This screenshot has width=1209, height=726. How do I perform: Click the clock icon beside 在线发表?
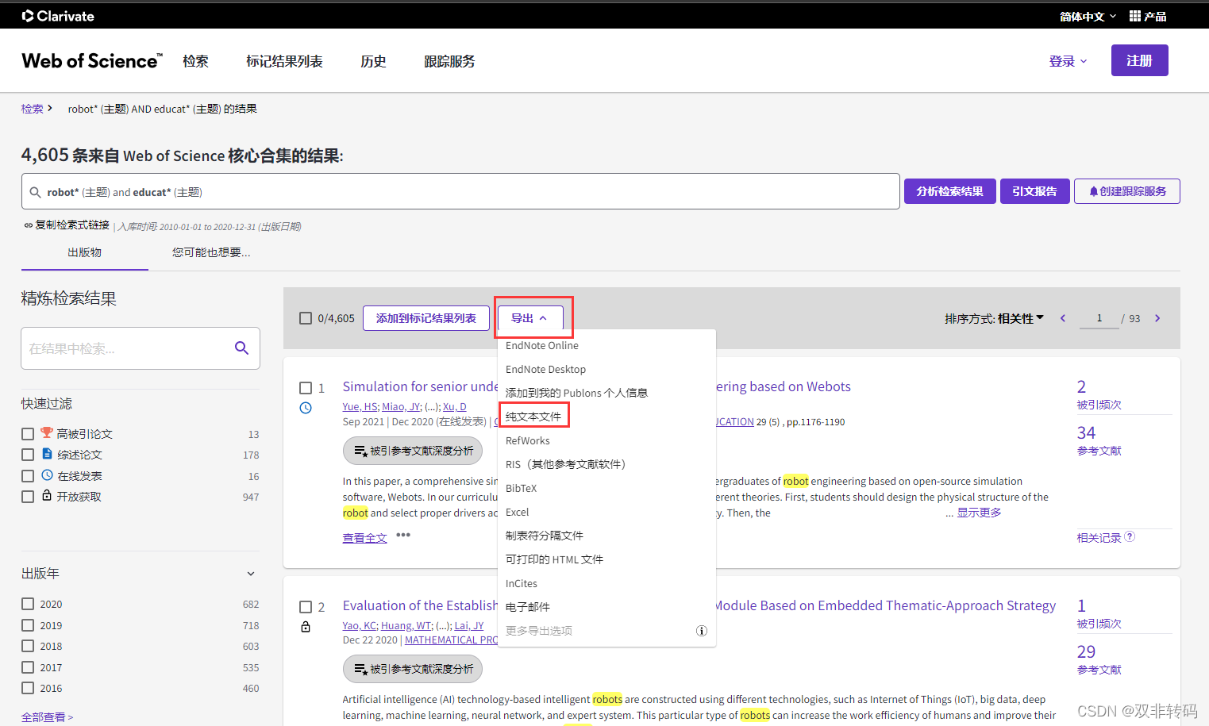47,475
